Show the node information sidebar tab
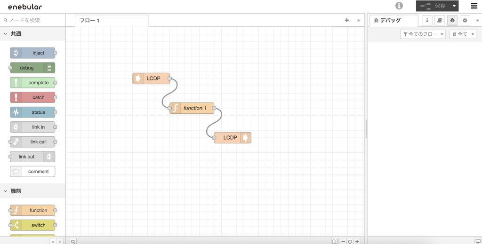 [x=426, y=20]
